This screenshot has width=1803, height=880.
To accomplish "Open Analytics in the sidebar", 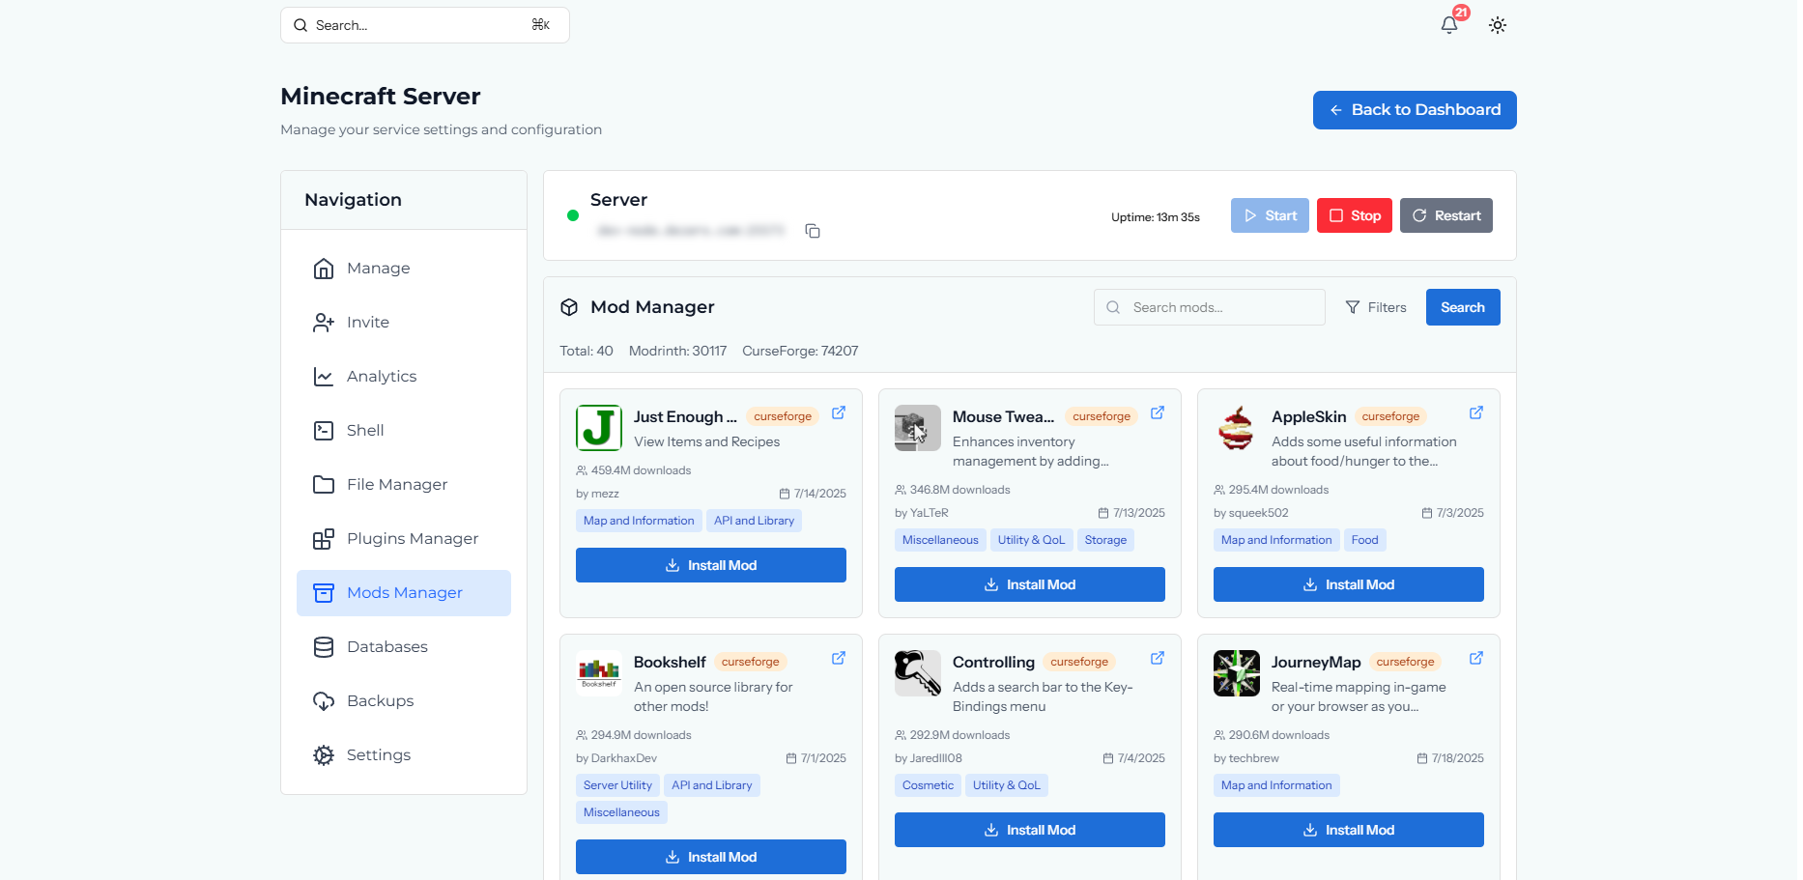I will pos(404,377).
